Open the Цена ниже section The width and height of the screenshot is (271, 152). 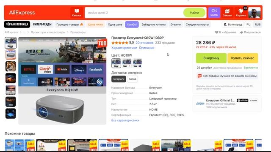point(95,24)
